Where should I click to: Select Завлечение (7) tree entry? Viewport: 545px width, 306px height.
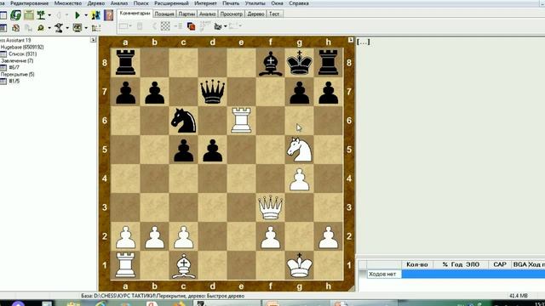pyautogui.click(x=17, y=60)
